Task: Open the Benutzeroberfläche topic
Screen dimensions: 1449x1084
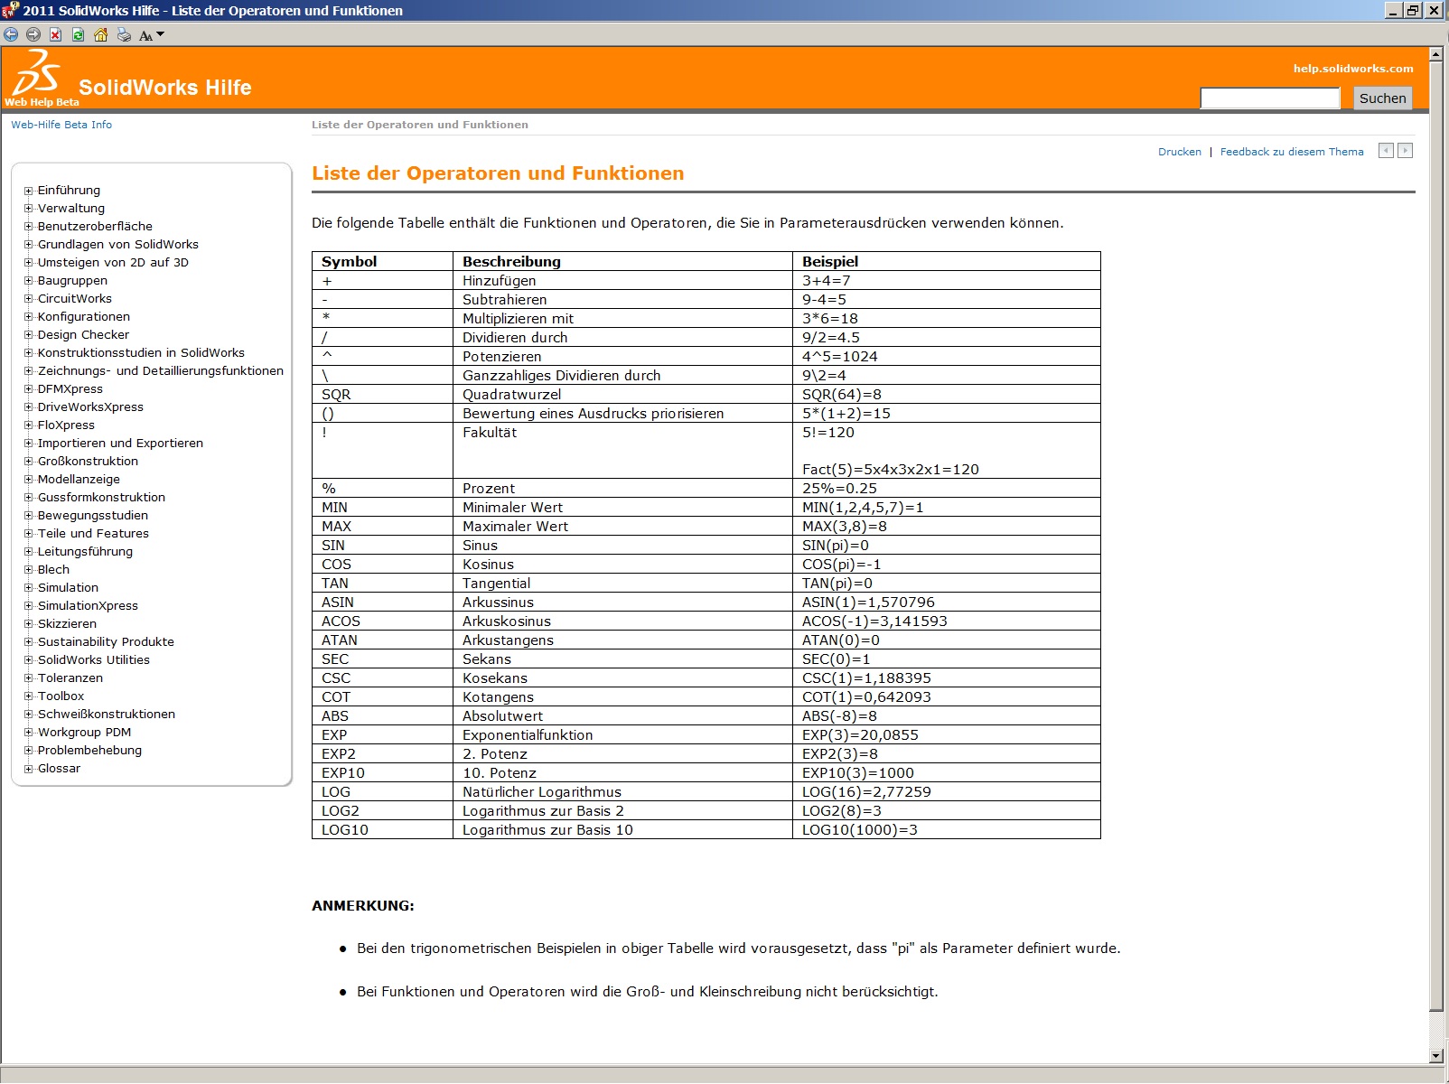Action: [95, 227]
